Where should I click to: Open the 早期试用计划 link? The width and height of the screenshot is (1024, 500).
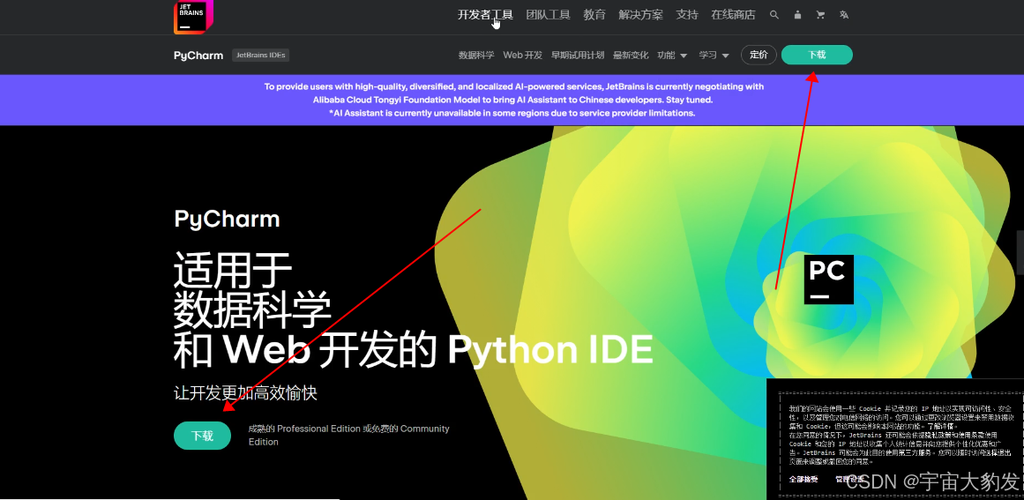[578, 56]
